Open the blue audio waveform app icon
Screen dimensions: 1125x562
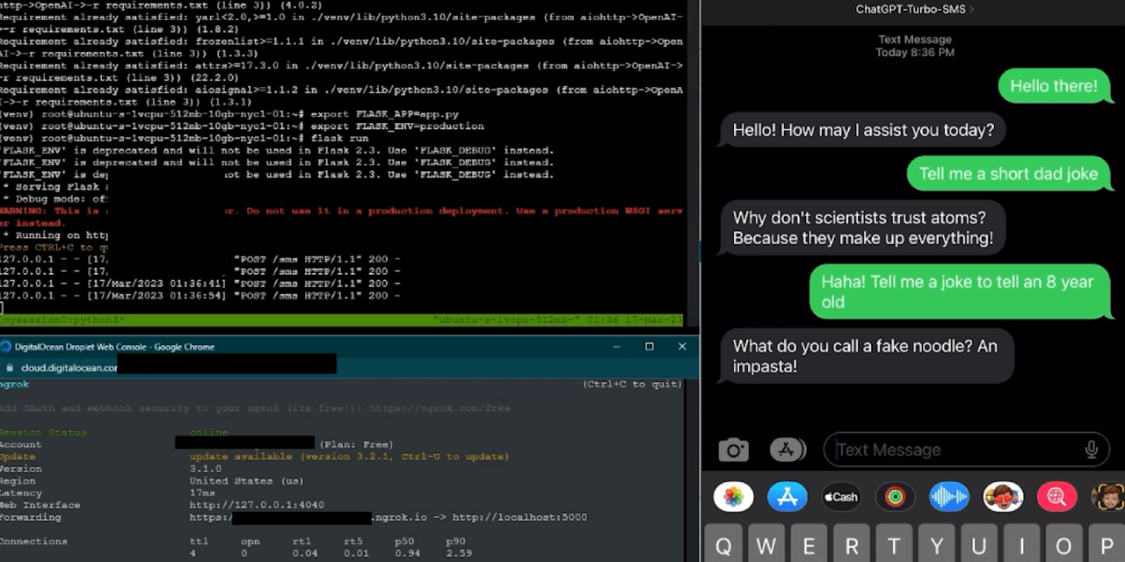click(948, 496)
